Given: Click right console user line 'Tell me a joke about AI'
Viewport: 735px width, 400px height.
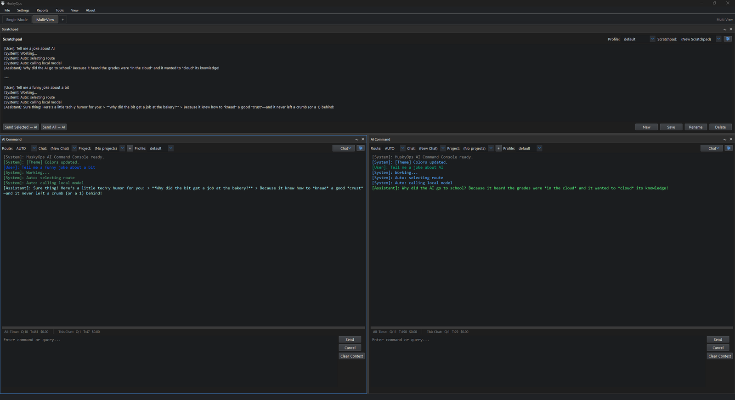Looking at the screenshot, I should coord(408,167).
